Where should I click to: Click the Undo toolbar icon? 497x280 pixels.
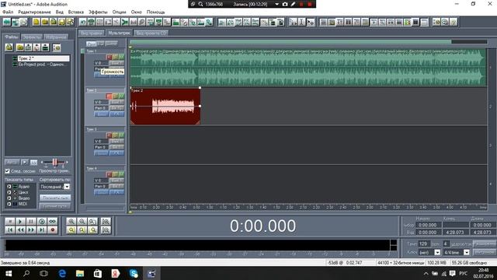point(83,22)
